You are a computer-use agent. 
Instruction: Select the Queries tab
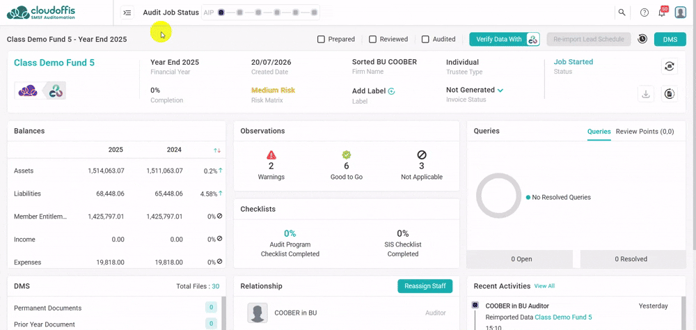599,132
